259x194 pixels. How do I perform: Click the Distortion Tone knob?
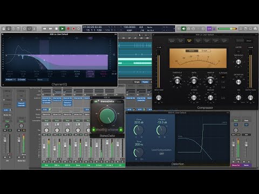click(x=139, y=153)
